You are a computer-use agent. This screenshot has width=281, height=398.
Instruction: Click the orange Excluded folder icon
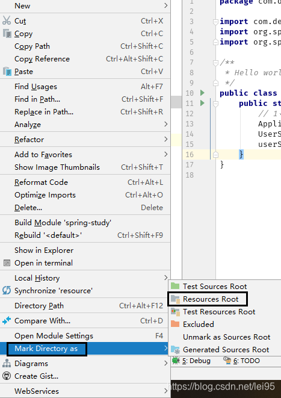[175, 324]
